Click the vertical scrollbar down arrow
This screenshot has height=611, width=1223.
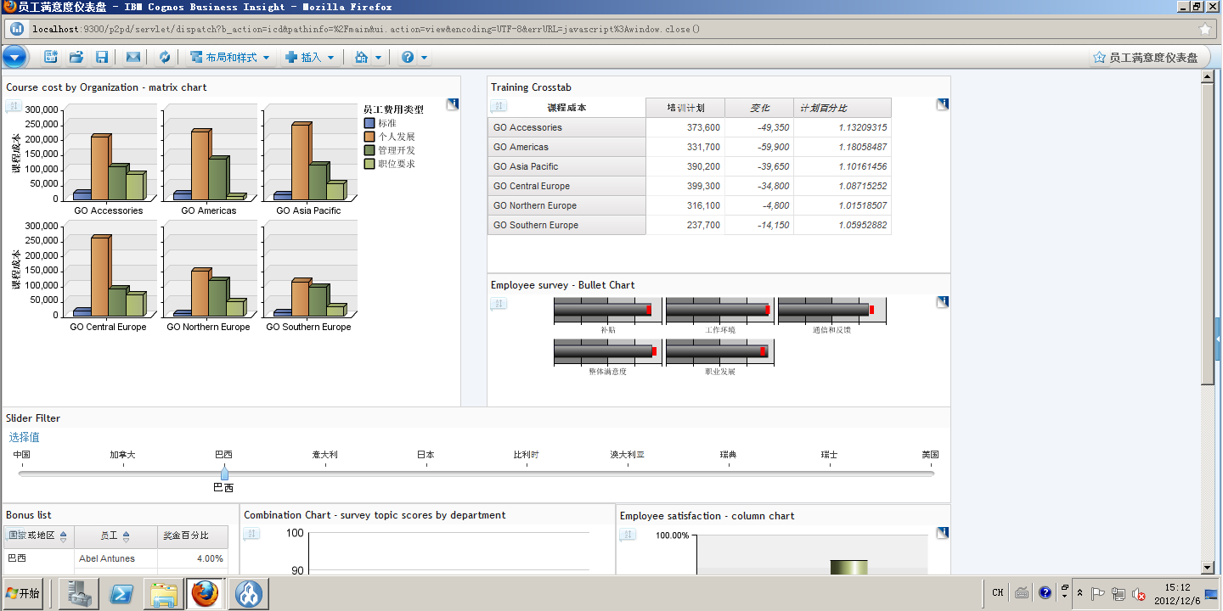click(1208, 568)
